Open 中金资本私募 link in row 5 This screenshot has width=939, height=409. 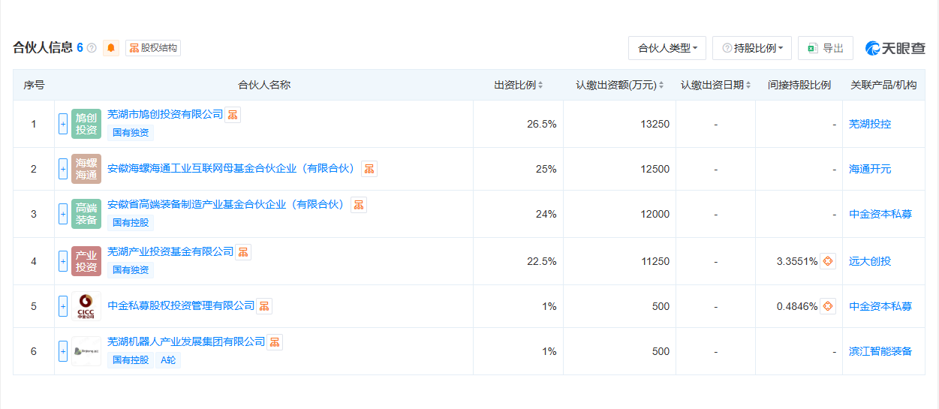pyautogui.click(x=880, y=306)
